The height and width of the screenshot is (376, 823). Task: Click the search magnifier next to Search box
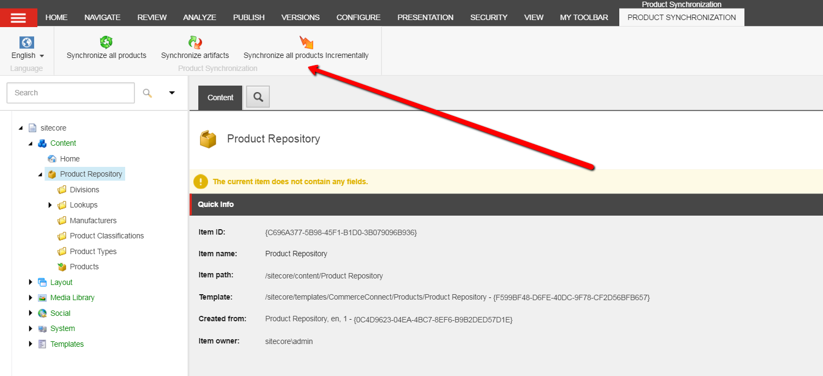point(147,93)
